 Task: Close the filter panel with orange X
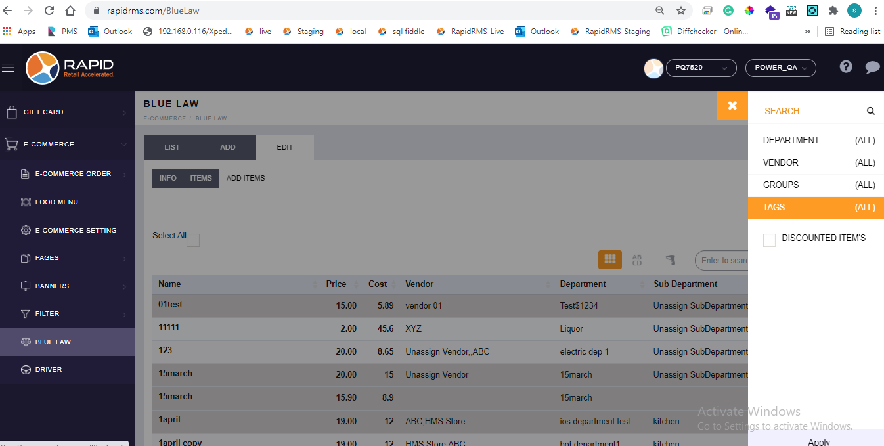(x=732, y=106)
